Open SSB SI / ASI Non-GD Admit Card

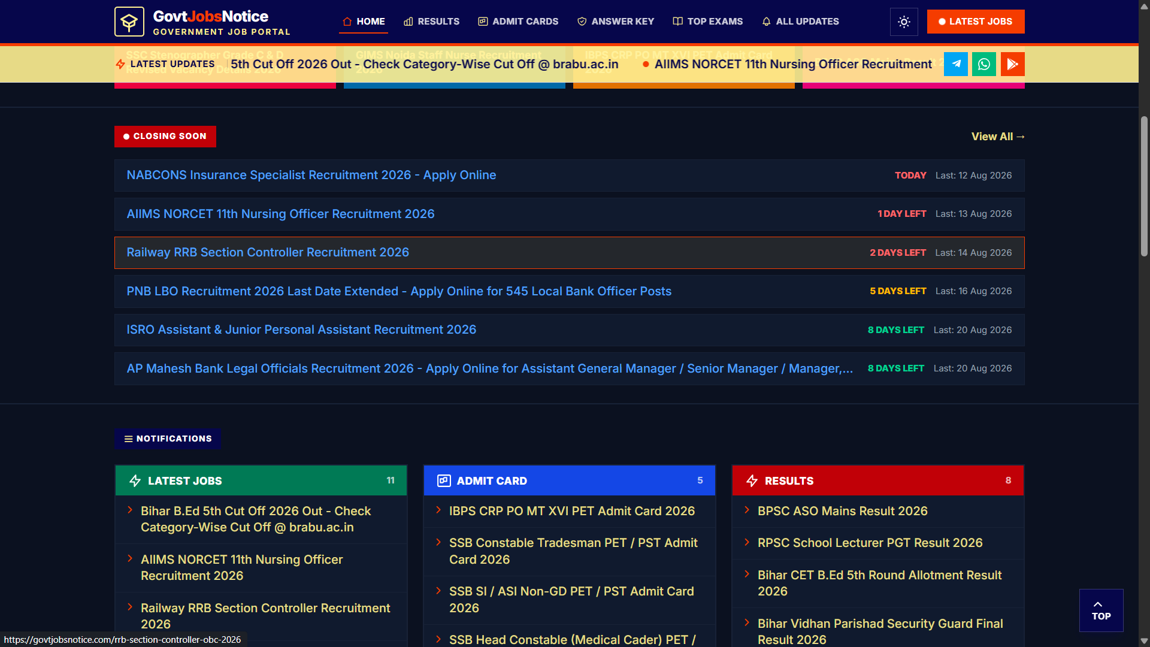tap(571, 600)
